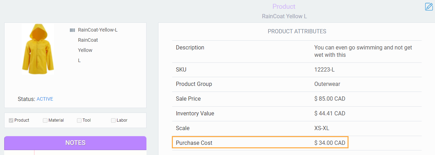This screenshot has height=155, width=435.
Task: Click the ACTIVE status link
Action: coord(45,99)
